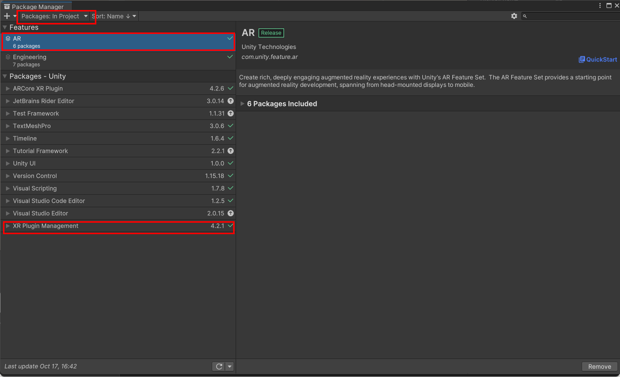Viewport: 620px width, 377px height.
Task: Click the Last update timestamp text
Action: tap(40, 367)
